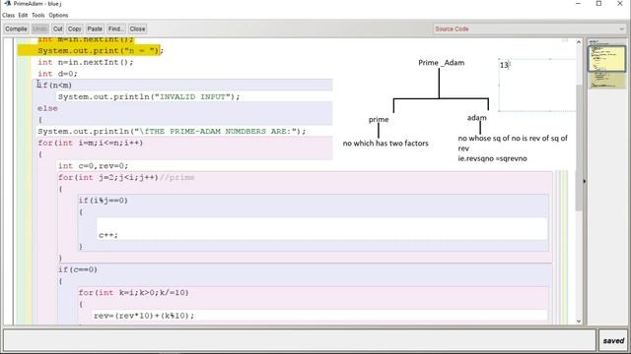Viewport: 631px width, 354px height.
Task: Click the Copy toolbar button
Action: (74, 29)
